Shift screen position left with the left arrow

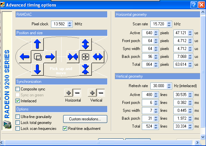pyautogui.click(x=25, y=57)
